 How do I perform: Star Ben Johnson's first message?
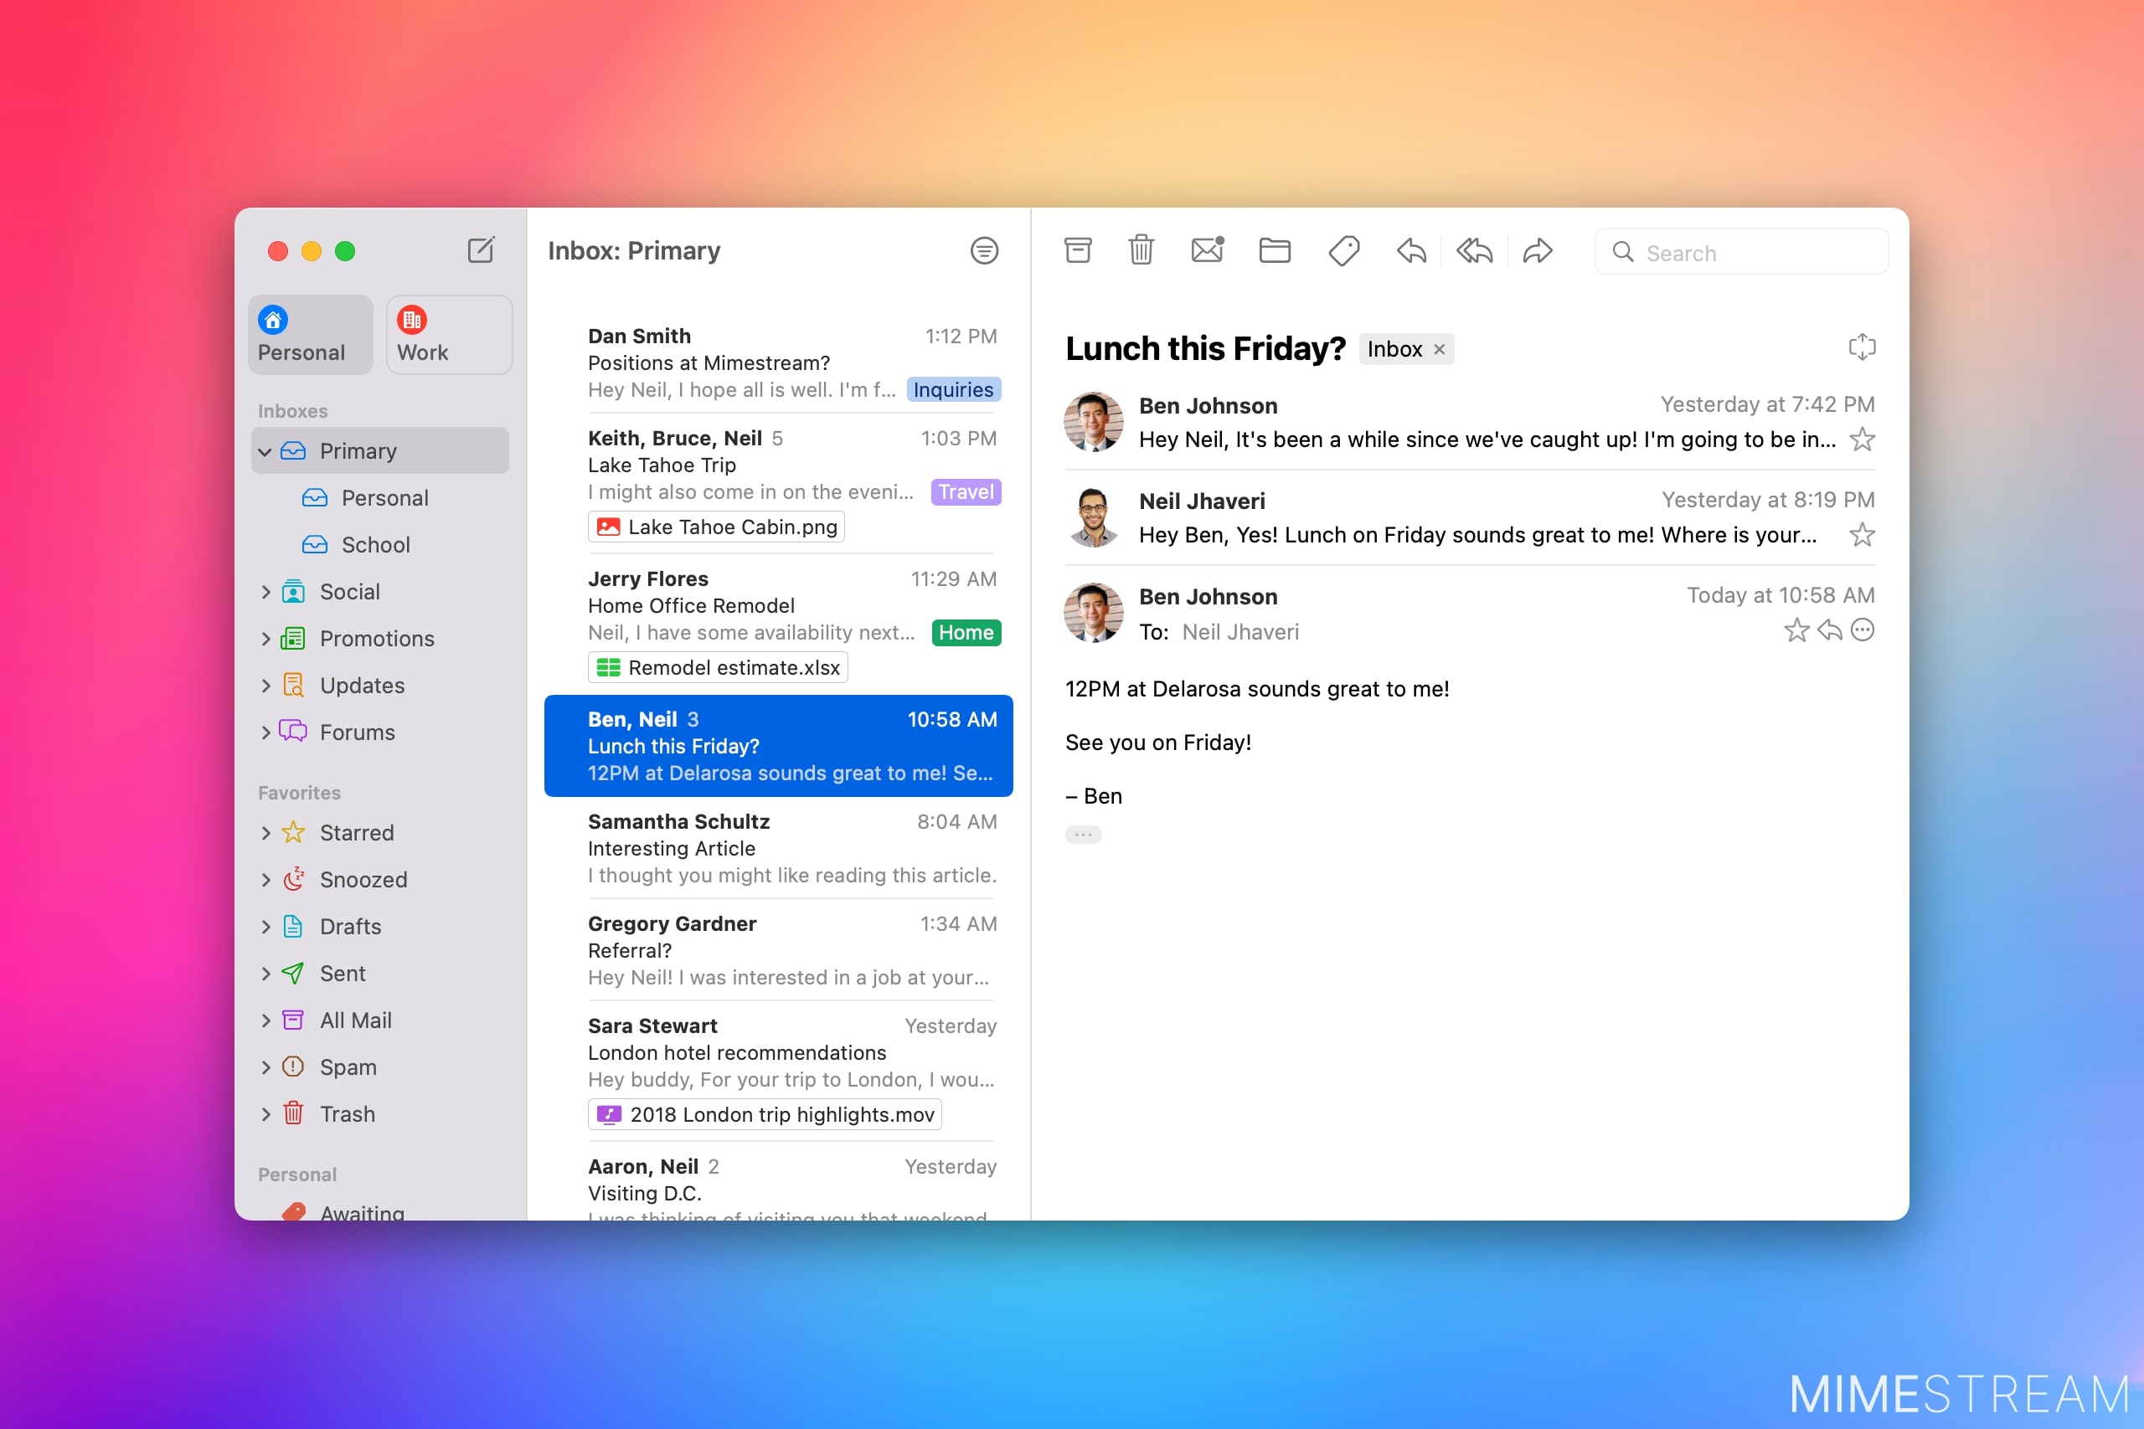[x=1862, y=440]
